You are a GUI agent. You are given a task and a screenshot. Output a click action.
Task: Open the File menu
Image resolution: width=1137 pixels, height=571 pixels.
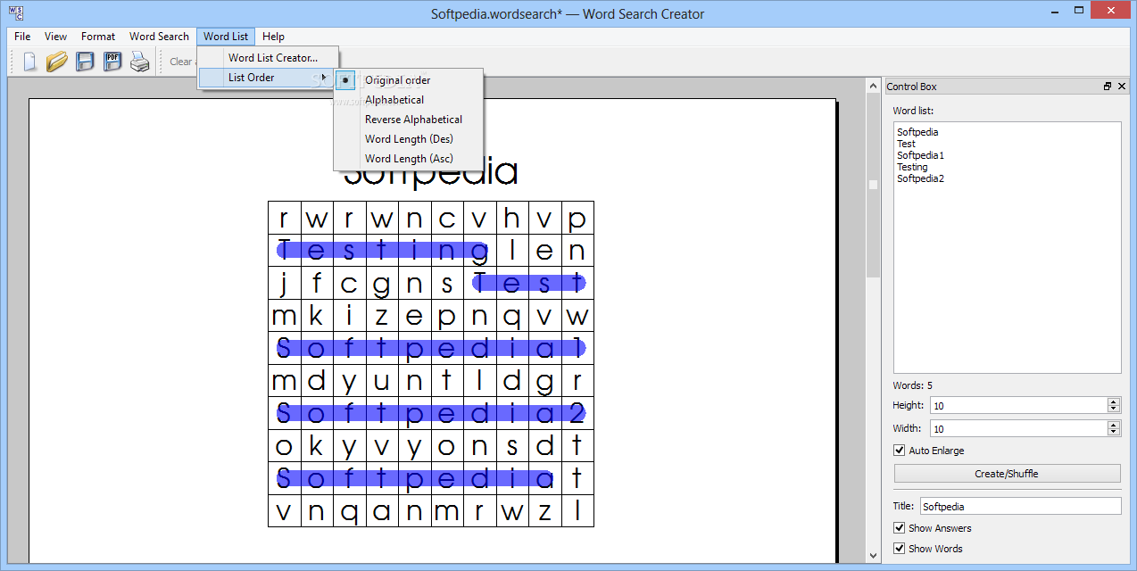(22, 37)
